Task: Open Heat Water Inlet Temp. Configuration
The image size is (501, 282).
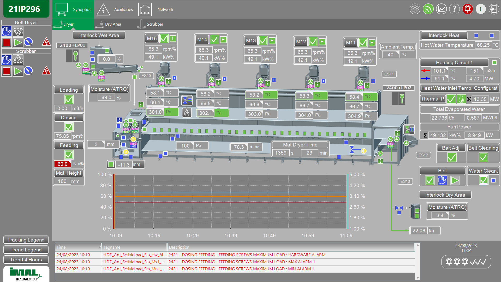Action: click(x=459, y=88)
